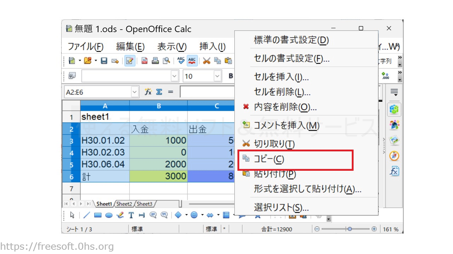Toggle Bold formatting
Screen dimensions: 453x254
click(x=231, y=76)
